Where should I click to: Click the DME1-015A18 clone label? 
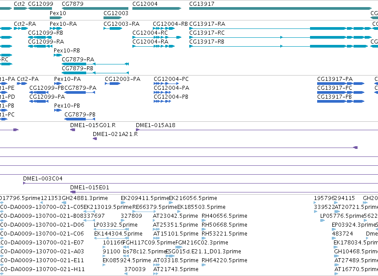click(156, 125)
